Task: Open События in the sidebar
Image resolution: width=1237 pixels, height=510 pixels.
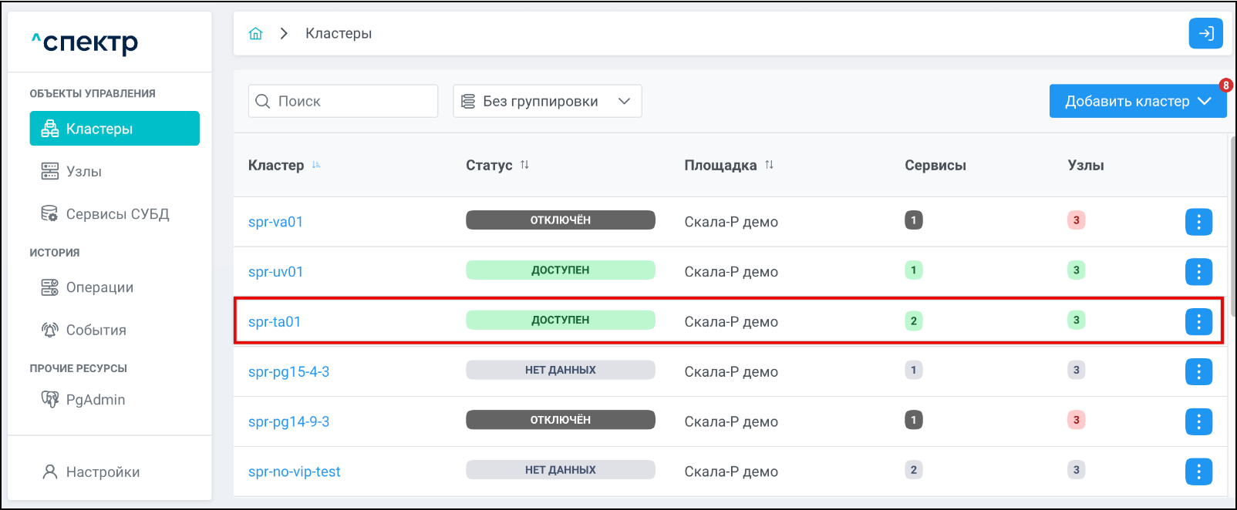Action: coord(96,330)
